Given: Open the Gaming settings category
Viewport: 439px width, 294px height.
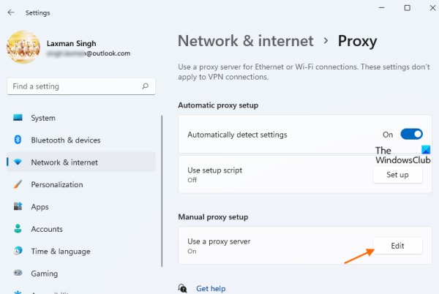Looking at the screenshot, I should [x=43, y=274].
